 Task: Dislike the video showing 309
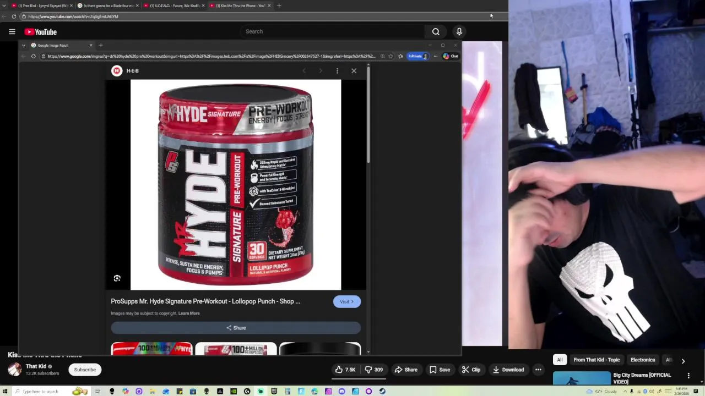373,370
